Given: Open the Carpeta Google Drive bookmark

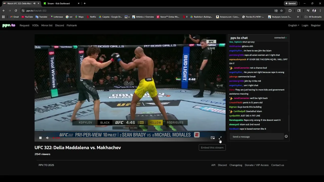Looking at the screenshot, I should (110, 17).
